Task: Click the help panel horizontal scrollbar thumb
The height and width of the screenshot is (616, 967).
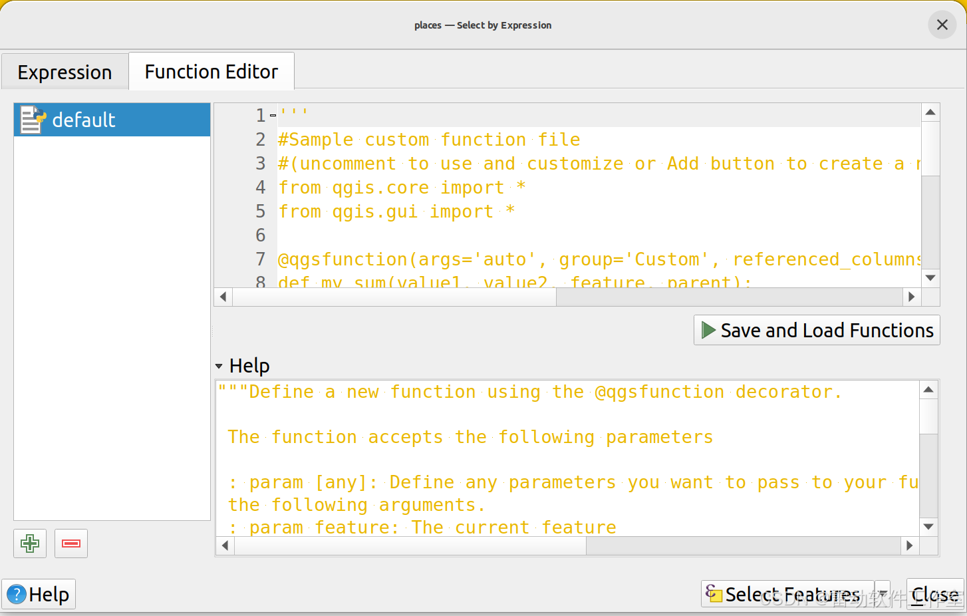Action: (410, 545)
